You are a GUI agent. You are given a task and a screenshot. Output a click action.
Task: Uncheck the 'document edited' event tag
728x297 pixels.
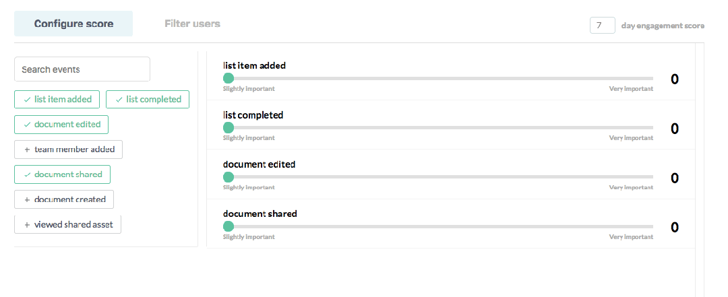tap(61, 124)
